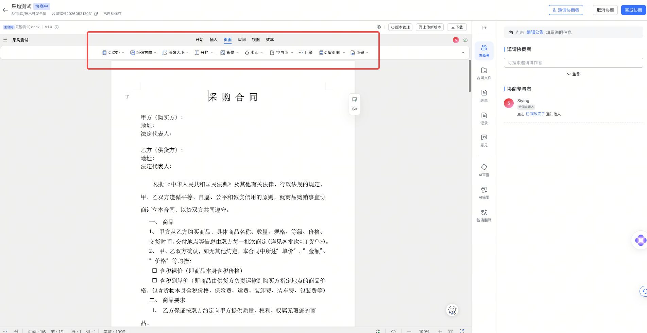Launch the AI审查 tool
Viewport: 647px width, 333px height.
point(484,170)
